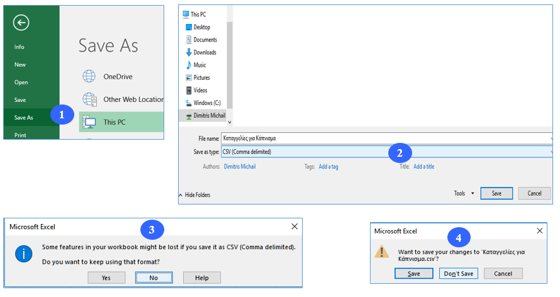Choose Save As in the left menu
Viewport: 560px width, 297px height.
pos(24,118)
